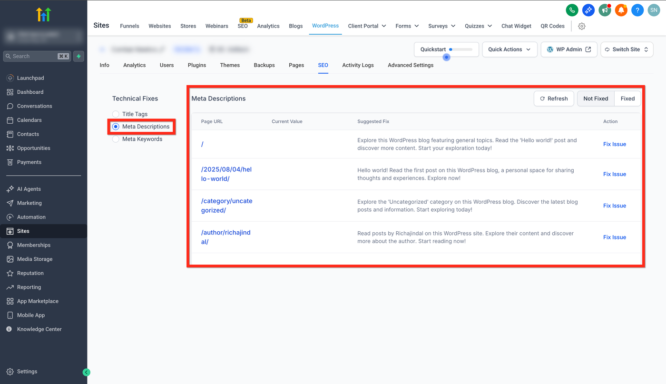666x384 pixels.
Task: Click the Mobile App phone icon
Action: point(10,315)
